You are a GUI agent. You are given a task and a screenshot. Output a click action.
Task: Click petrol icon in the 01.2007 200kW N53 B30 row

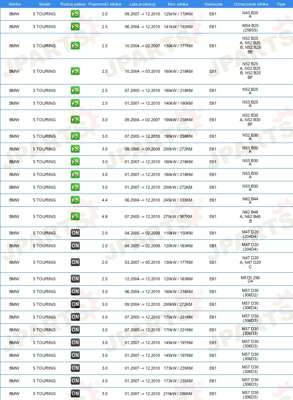tap(75, 187)
